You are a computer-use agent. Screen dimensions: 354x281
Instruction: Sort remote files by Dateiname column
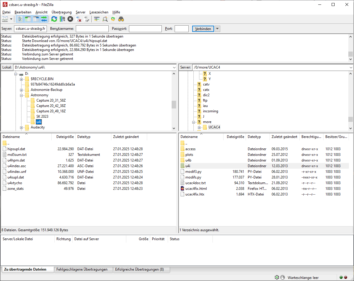201,137
